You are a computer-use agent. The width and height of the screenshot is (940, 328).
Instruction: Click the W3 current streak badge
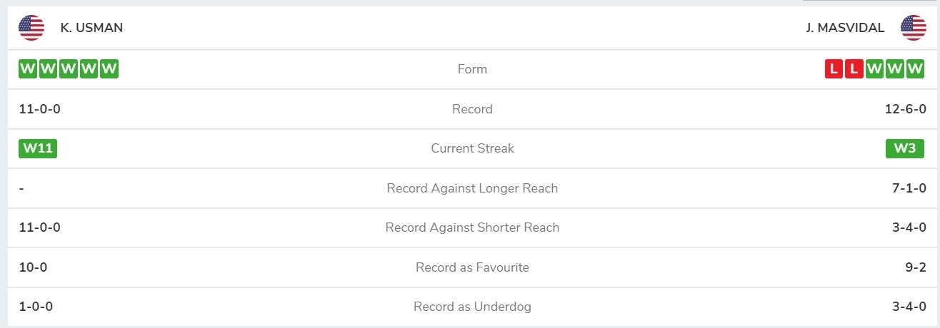905,148
